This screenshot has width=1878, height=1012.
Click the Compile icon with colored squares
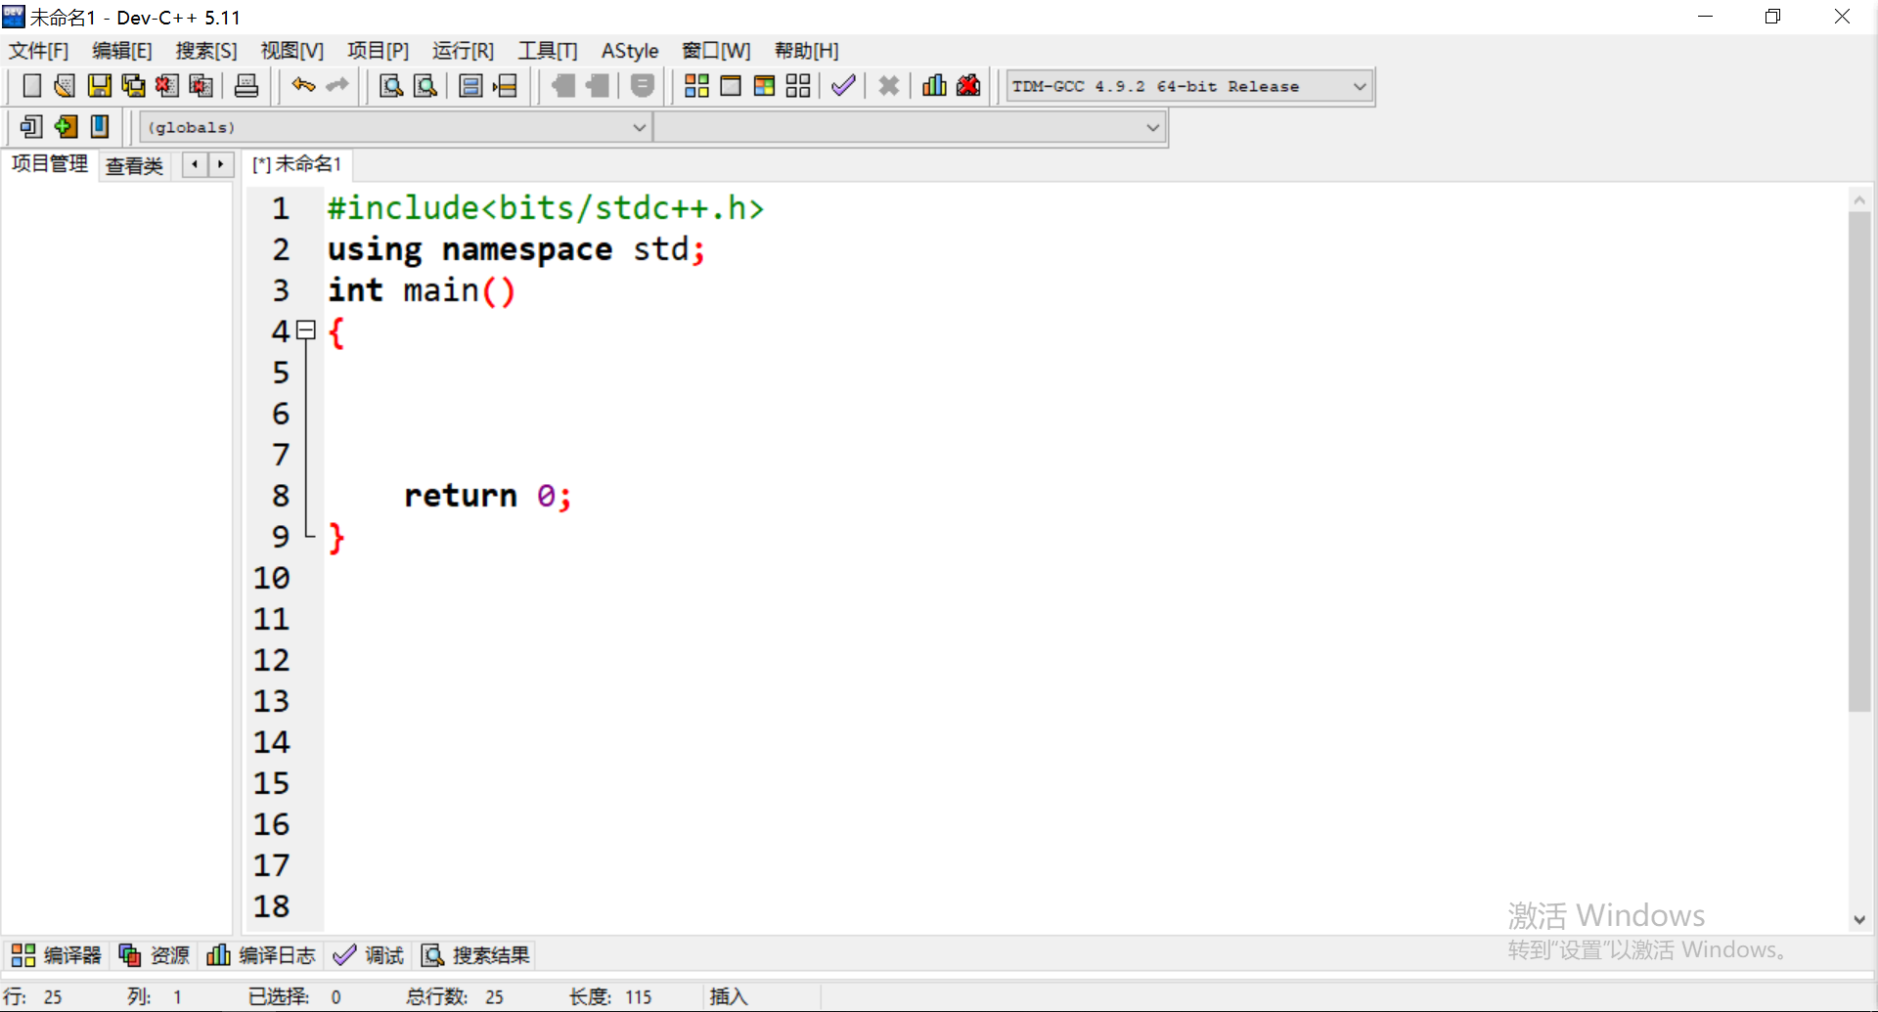696,86
